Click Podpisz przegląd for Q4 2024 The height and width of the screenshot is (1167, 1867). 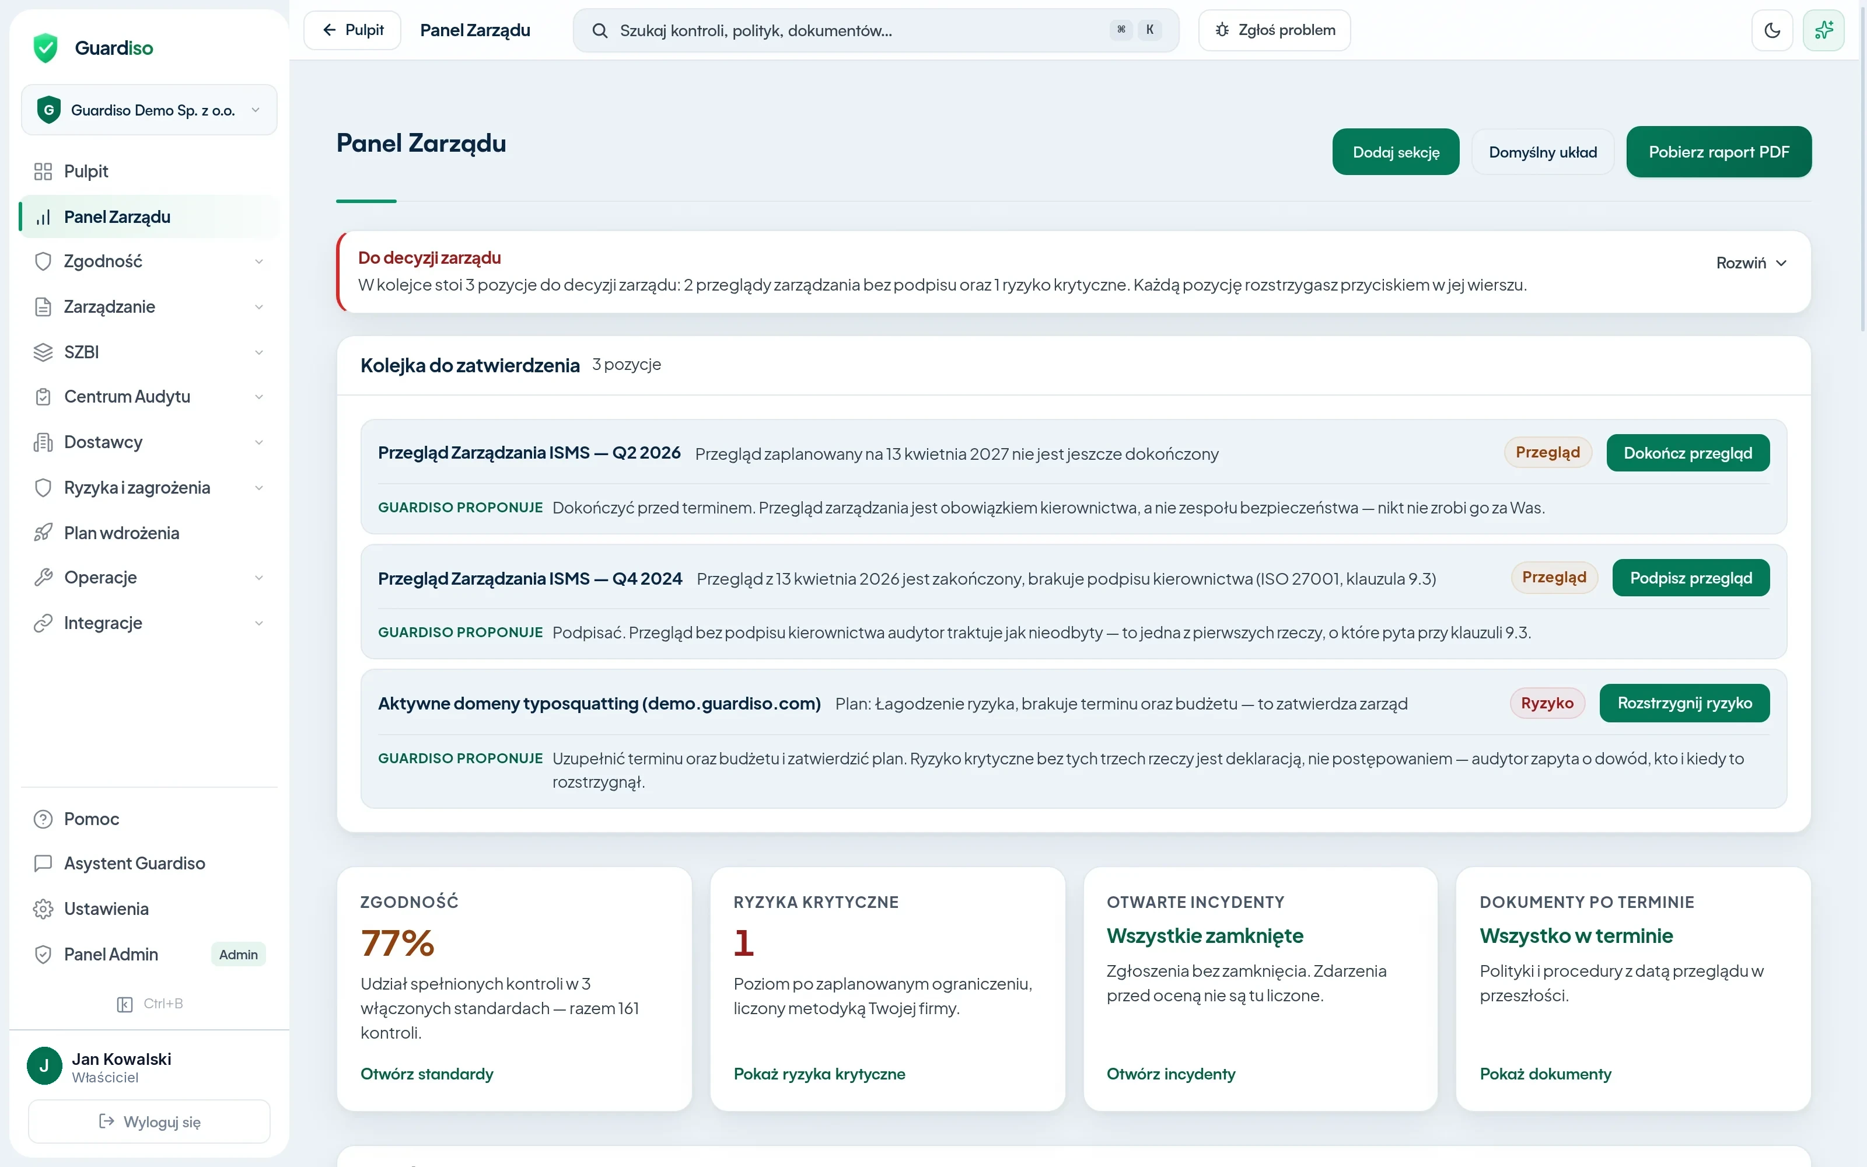[1691, 578]
